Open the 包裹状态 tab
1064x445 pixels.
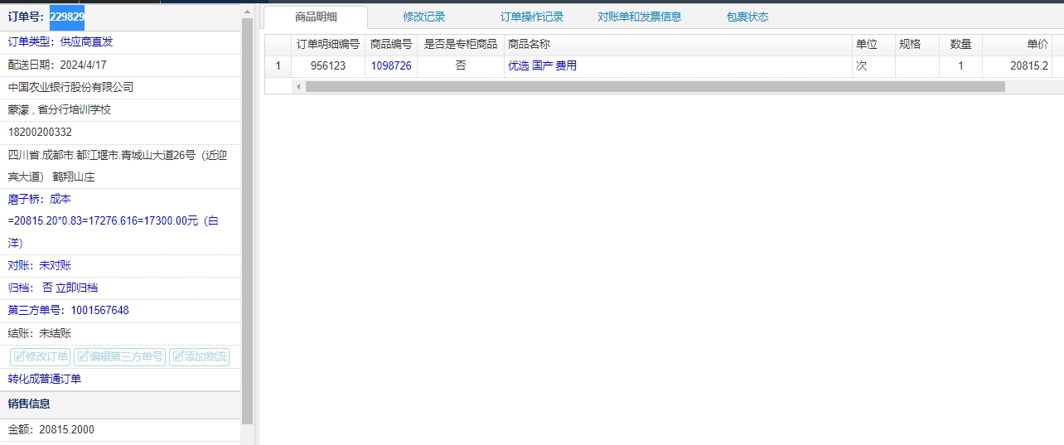click(747, 17)
